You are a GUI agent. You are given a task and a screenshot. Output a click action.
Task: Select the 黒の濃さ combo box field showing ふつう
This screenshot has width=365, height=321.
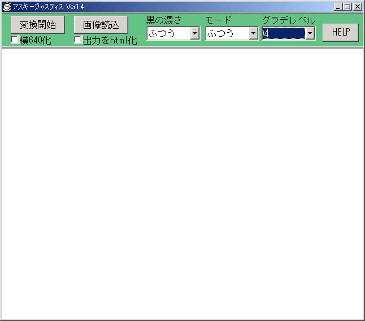coord(168,34)
